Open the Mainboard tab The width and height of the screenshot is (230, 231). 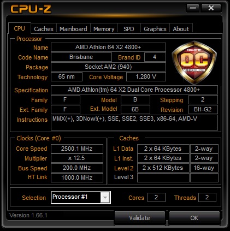point(73,29)
